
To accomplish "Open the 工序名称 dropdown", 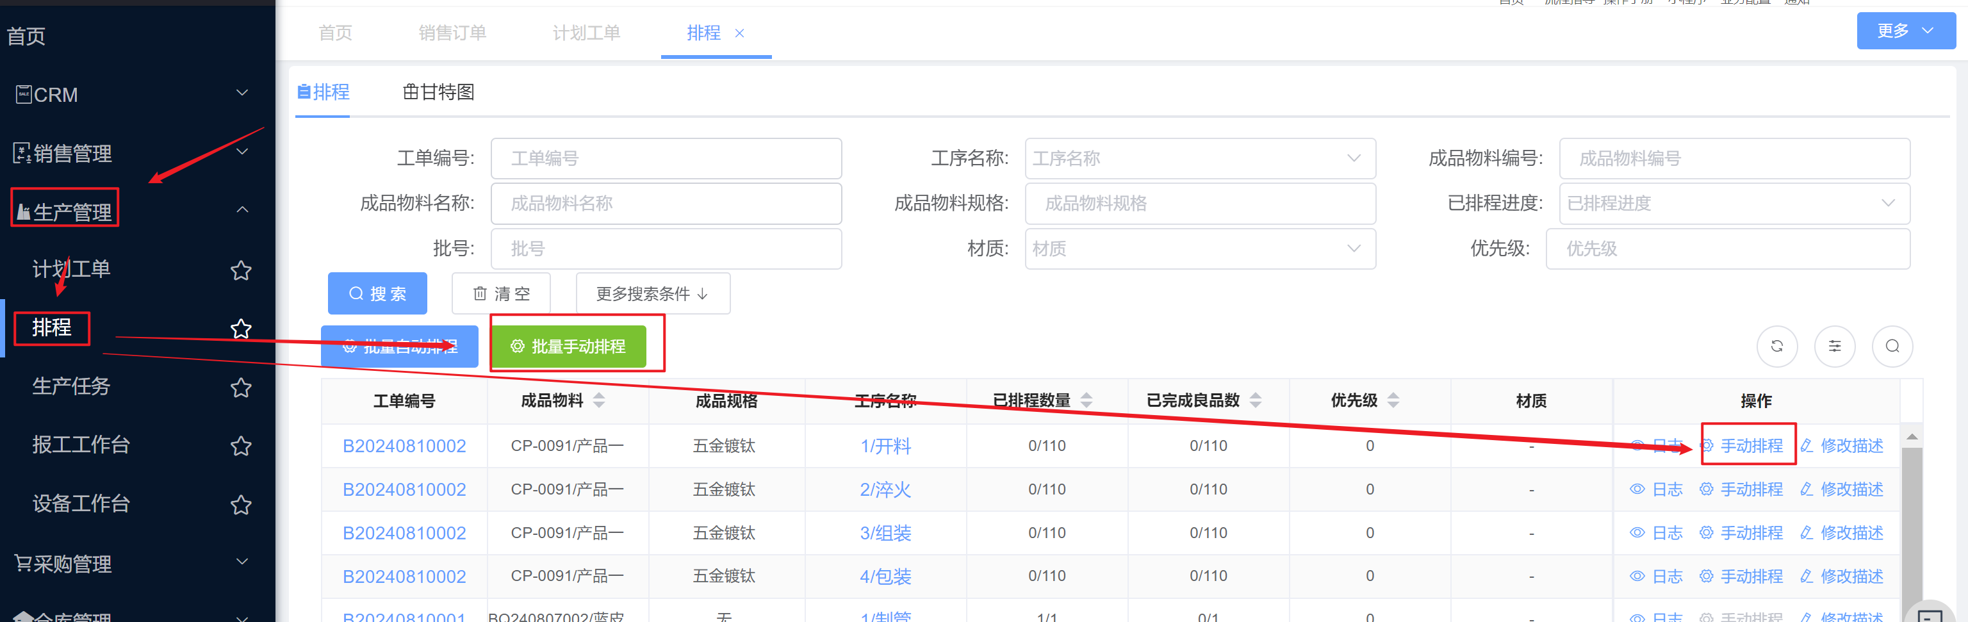I will (1199, 158).
